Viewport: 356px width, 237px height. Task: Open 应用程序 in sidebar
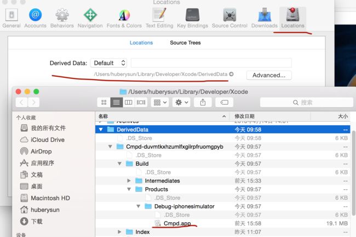(37, 163)
